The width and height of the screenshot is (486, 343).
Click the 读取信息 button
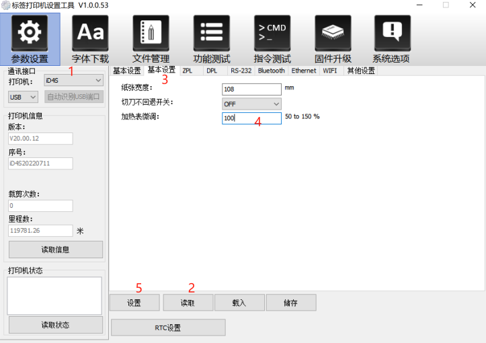click(x=56, y=250)
